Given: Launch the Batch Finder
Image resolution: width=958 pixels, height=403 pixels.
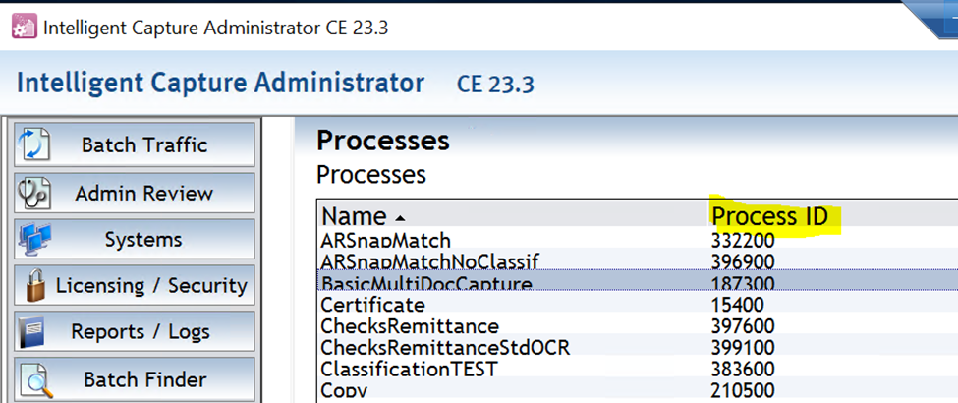Looking at the screenshot, I should (135, 379).
